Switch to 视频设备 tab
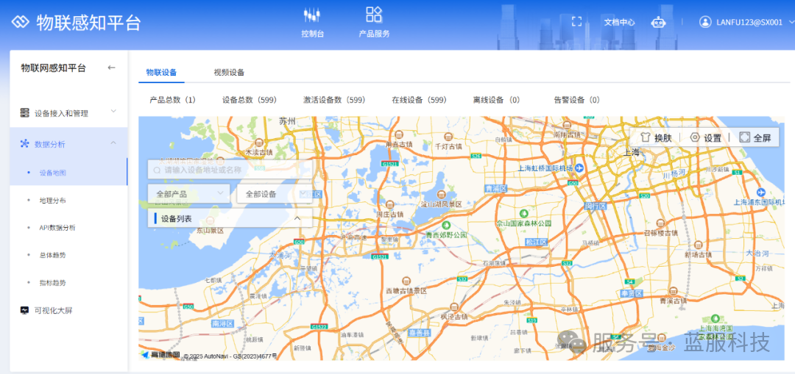 229,72
